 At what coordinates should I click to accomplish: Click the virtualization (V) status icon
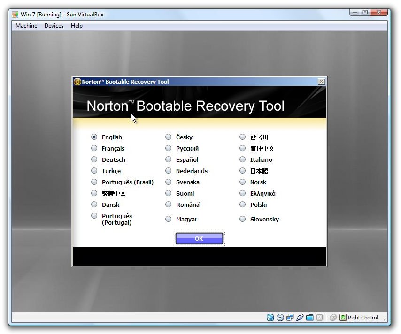coord(319,318)
